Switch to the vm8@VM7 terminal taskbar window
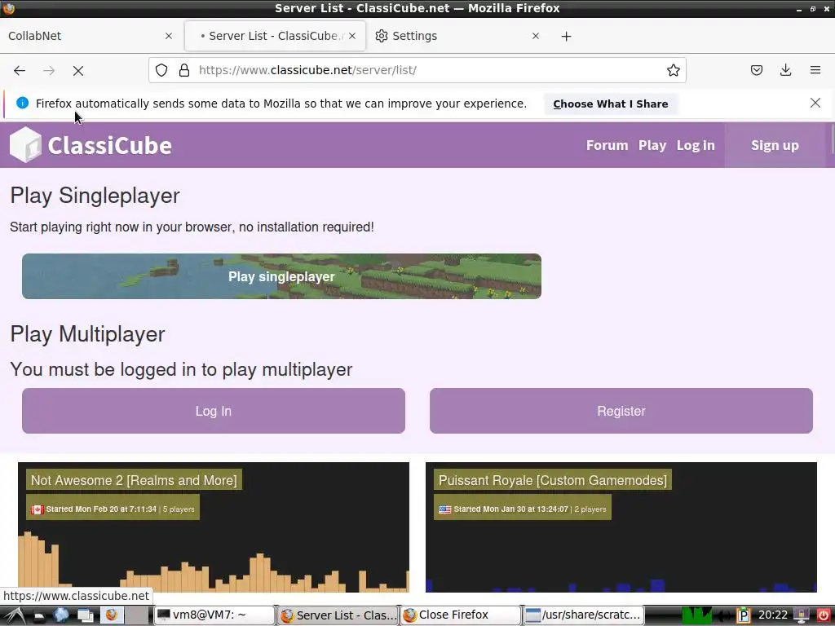Screen dimensions: 835x626 214,615
